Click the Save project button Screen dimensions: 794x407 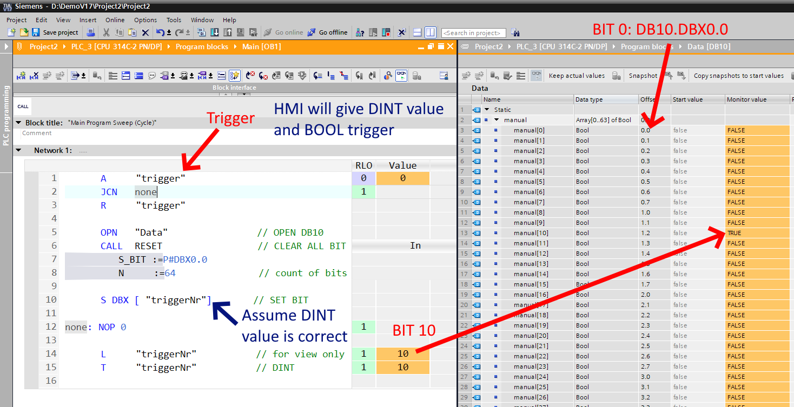click(55, 32)
